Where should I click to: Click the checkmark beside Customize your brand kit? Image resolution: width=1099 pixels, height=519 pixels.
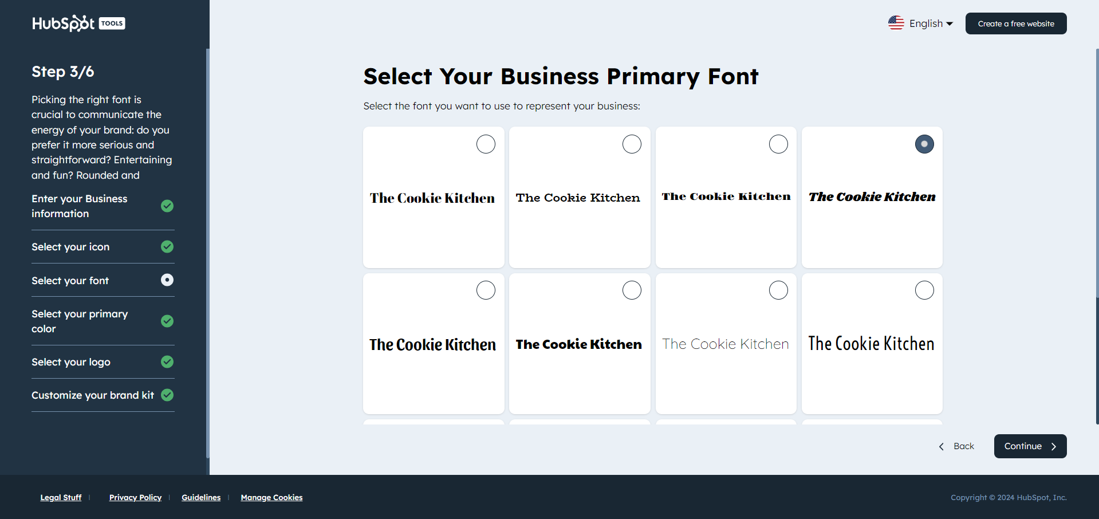[x=167, y=395]
